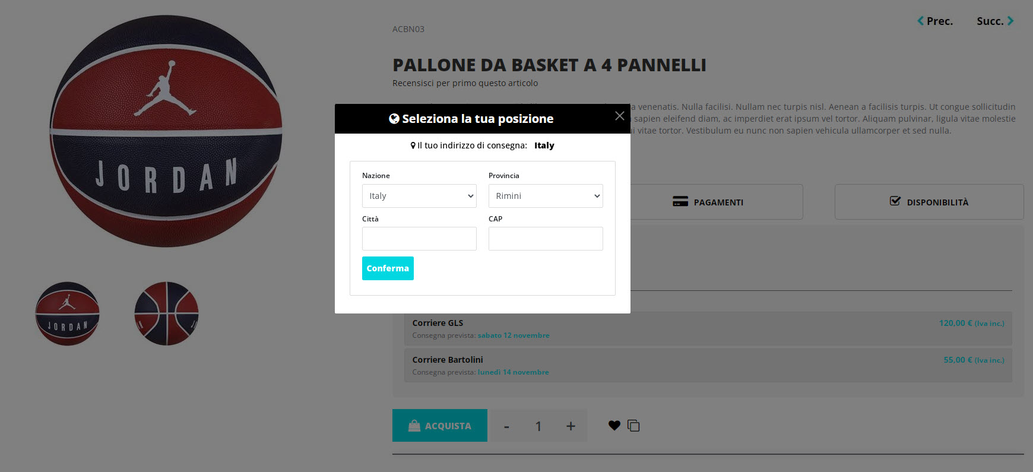The width and height of the screenshot is (1033, 472).
Task: Add product to wishlist with heart icon
Action: (x=614, y=426)
